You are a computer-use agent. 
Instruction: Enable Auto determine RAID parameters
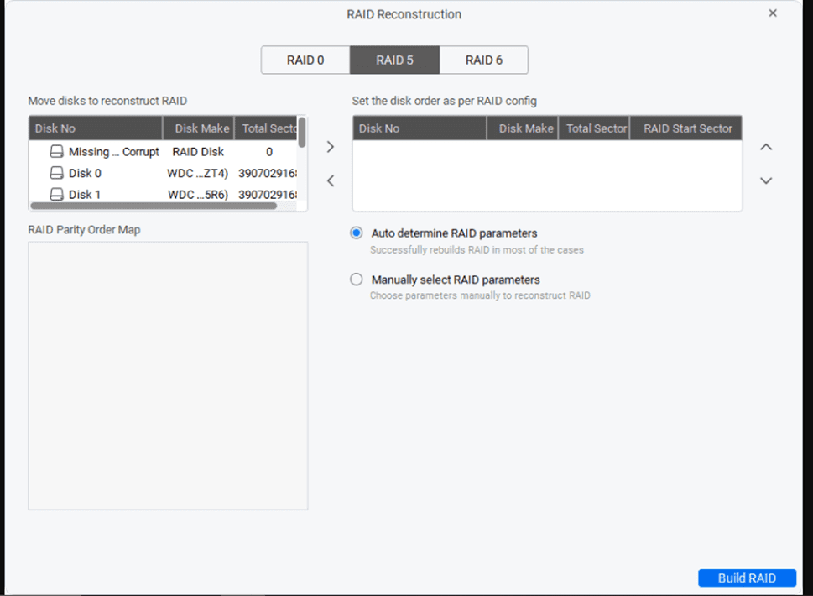(x=356, y=233)
